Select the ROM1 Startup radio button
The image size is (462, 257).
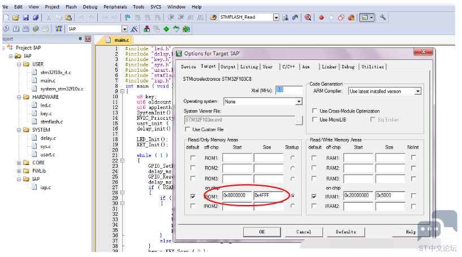point(292,158)
